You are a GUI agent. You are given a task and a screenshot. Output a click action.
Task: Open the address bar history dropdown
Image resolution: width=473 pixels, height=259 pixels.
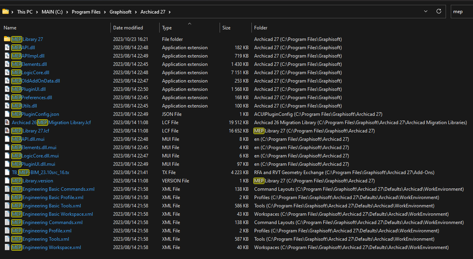point(426,11)
